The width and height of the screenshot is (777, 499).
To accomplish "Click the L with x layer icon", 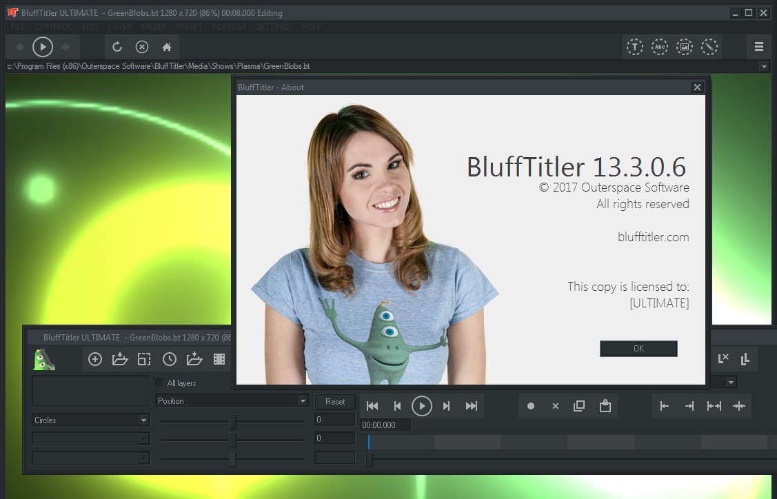I will click(723, 359).
